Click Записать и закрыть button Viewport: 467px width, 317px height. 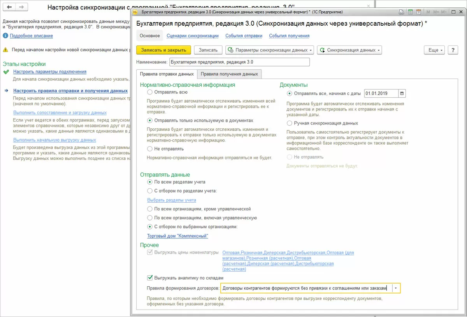point(163,50)
